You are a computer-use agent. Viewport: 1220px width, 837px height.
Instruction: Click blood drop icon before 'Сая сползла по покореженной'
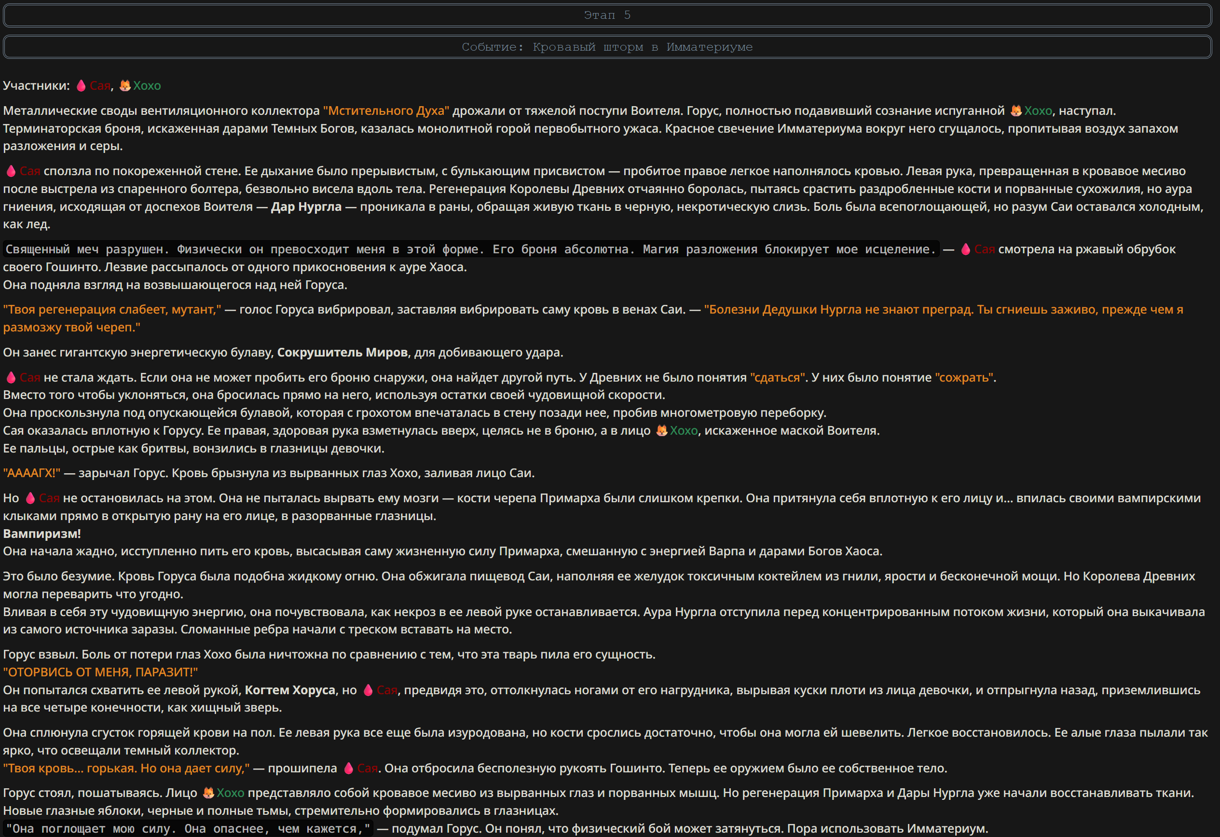(11, 171)
